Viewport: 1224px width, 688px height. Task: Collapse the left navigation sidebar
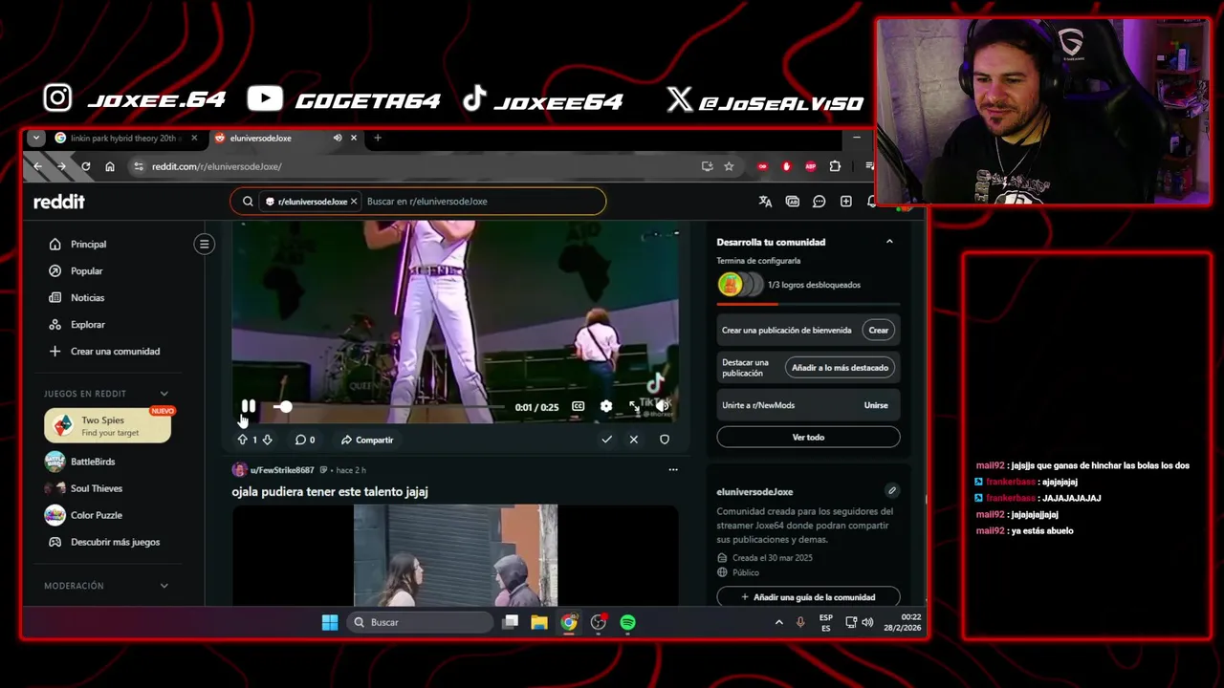coord(205,244)
